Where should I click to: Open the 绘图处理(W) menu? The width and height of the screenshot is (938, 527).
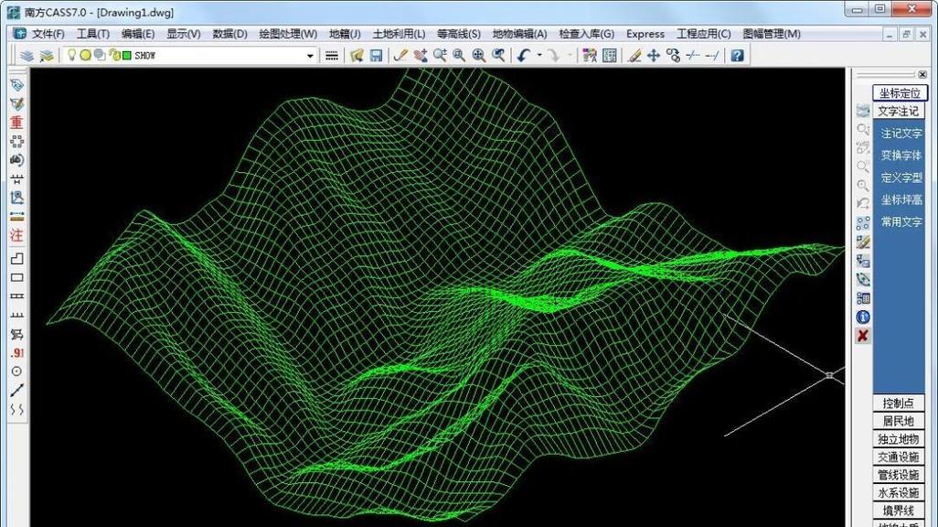pyautogui.click(x=288, y=34)
